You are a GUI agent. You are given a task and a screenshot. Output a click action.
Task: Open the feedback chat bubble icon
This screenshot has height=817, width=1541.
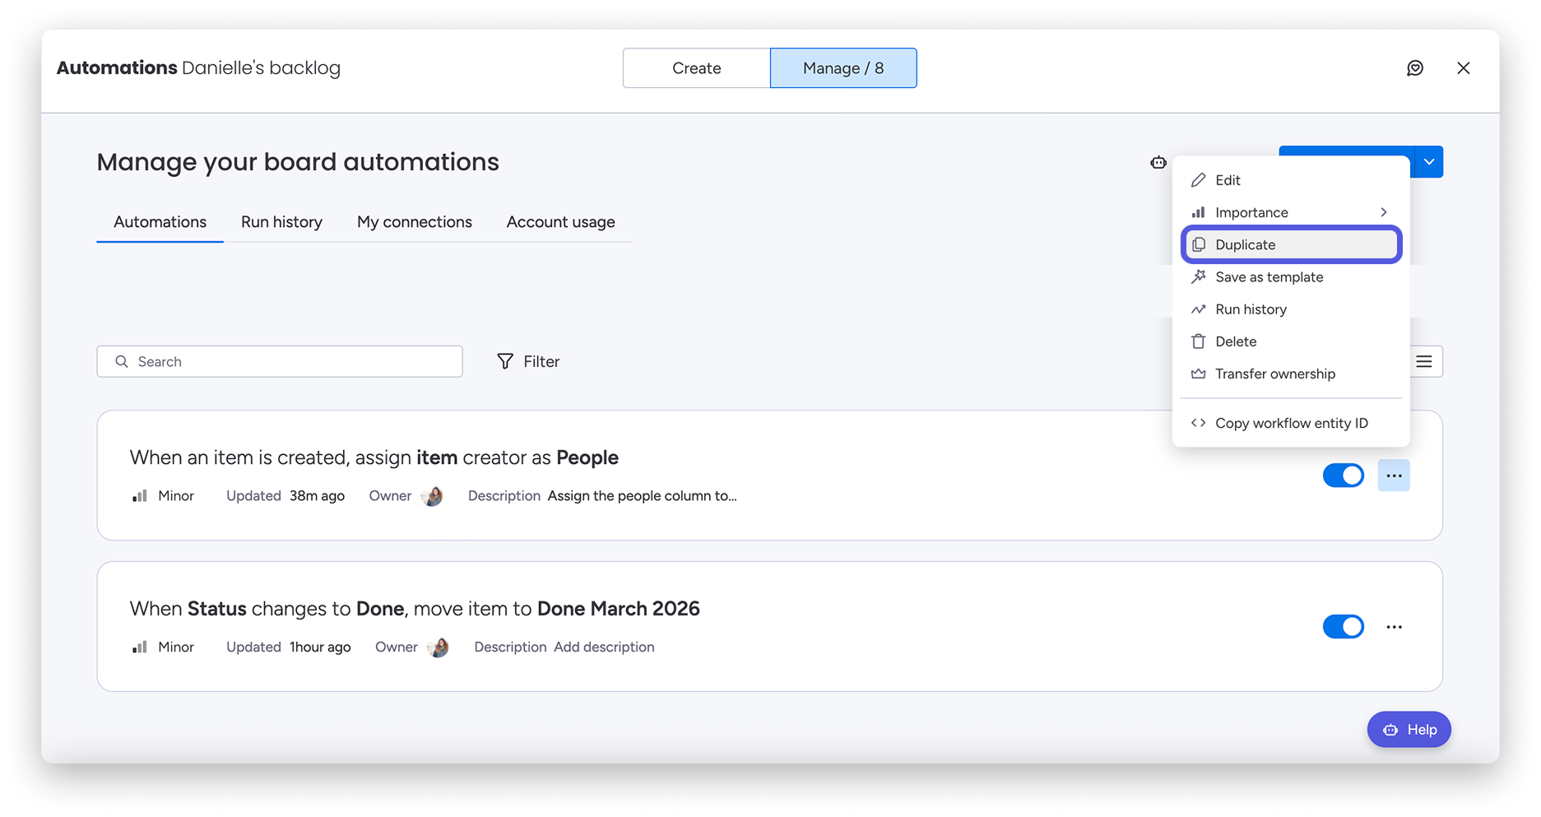(x=1414, y=68)
